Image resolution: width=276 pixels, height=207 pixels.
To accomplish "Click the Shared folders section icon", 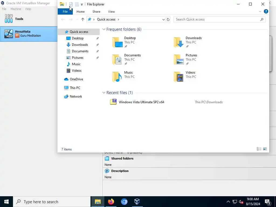I will click(x=107, y=158).
